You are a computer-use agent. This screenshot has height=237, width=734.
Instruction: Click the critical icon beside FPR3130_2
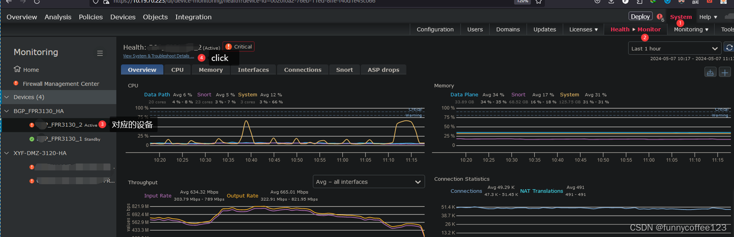(x=32, y=125)
